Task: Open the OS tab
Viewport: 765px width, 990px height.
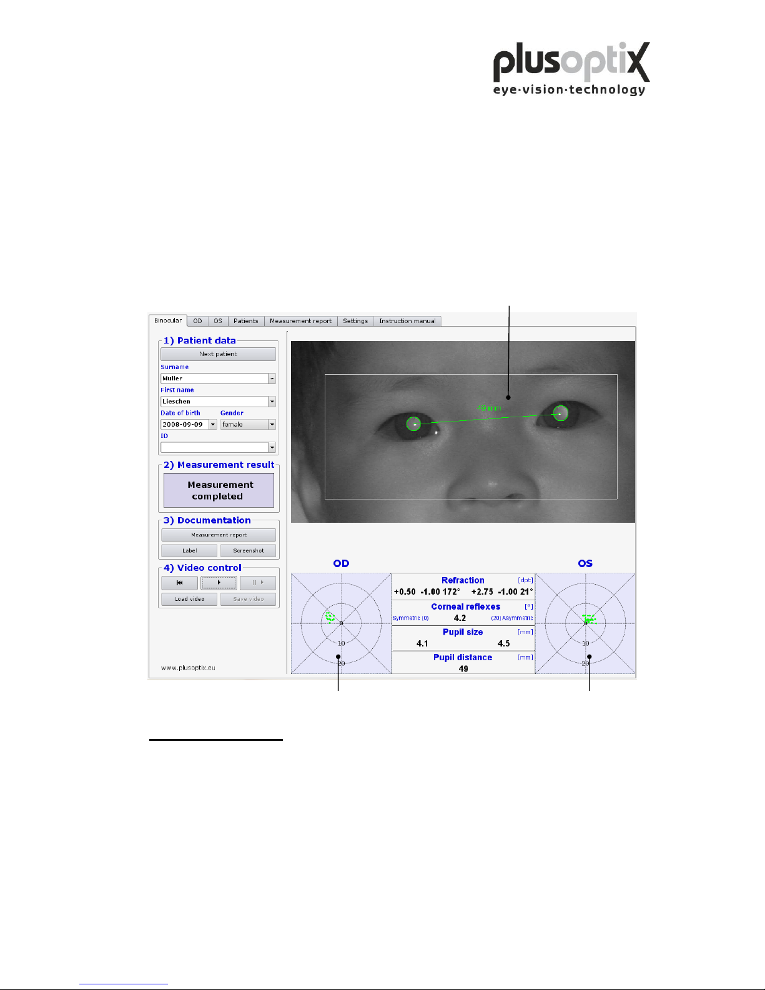Action: [217, 321]
